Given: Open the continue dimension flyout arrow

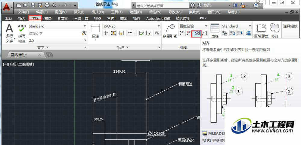Looking at the screenshot, I should coord(135,33).
